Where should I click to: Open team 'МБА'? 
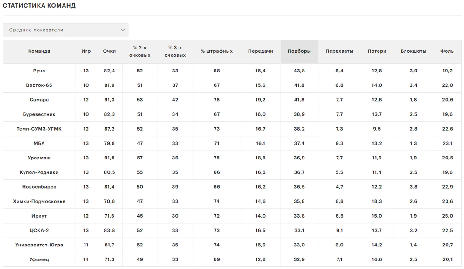click(x=39, y=144)
